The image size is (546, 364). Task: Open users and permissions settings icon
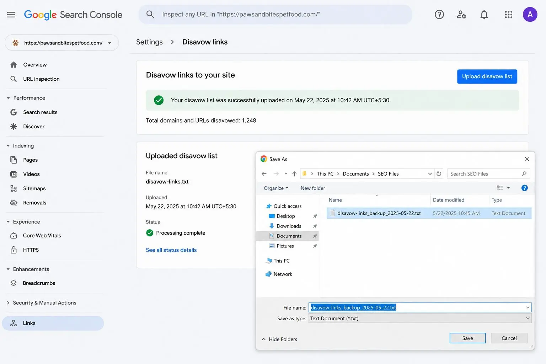click(461, 15)
